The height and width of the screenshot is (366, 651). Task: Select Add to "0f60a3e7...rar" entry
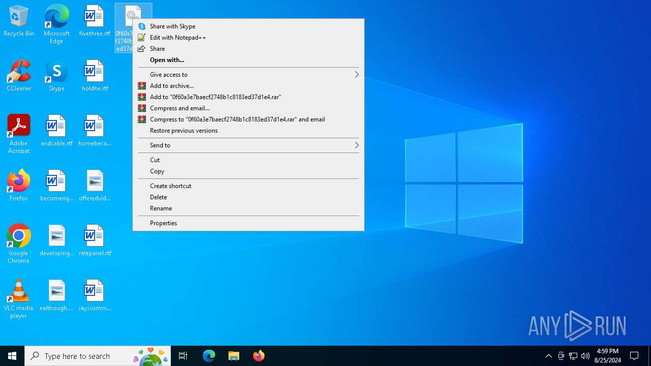(248, 97)
